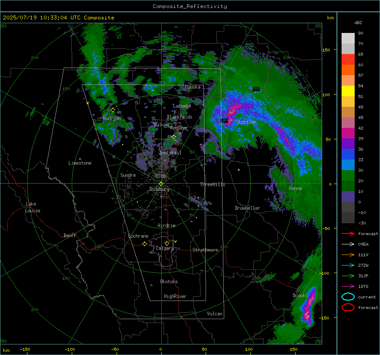Image resolution: width=380 pixels, height=355 pixels.
Task: Click the 60 dBZ red color swatch
Action: click(x=348, y=60)
